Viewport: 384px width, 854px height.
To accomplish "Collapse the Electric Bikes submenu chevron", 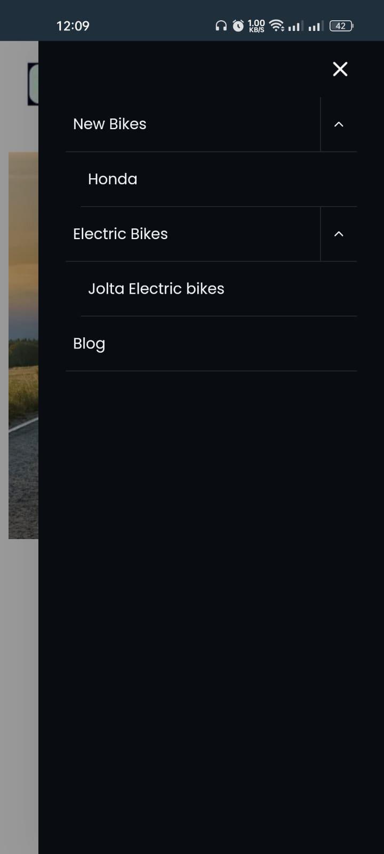I will (339, 234).
